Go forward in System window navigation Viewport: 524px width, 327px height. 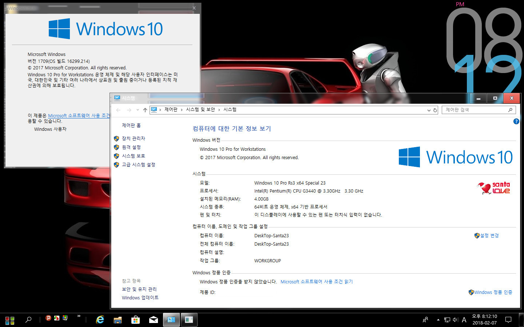coord(129,110)
